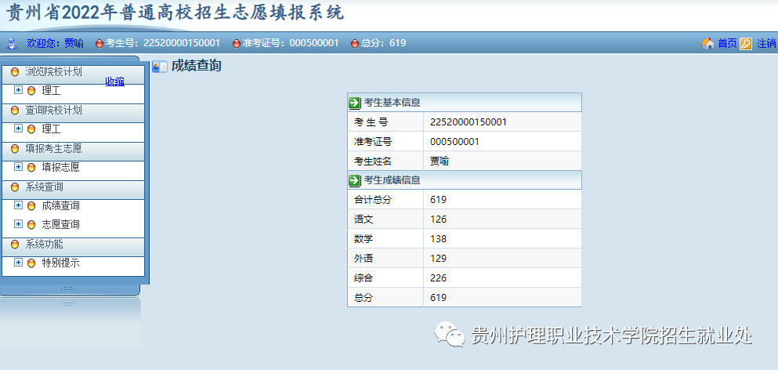
Task: Click the home icon beside 首页
Action: click(x=708, y=43)
